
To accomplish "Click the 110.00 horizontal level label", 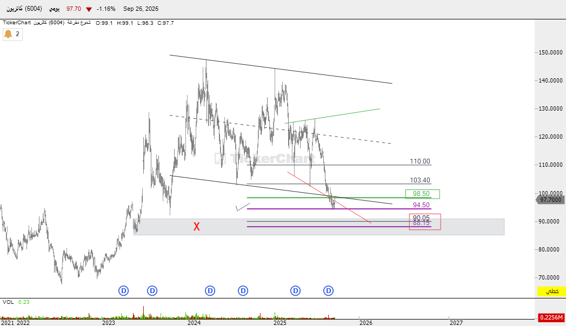I will tap(420, 161).
